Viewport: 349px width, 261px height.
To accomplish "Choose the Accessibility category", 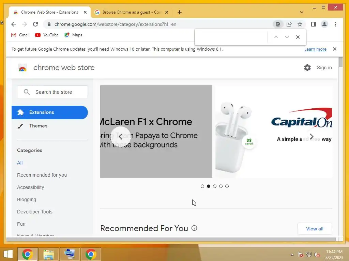I will 30,187.
